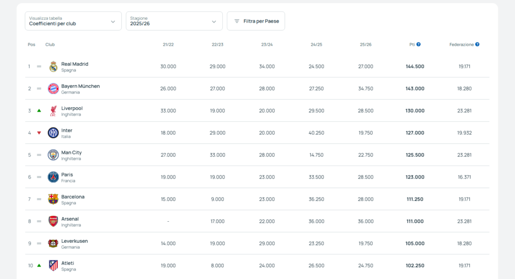Viewport: 515px width, 279px height.
Task: Click the Real Madrid club crest
Action: 53,67
